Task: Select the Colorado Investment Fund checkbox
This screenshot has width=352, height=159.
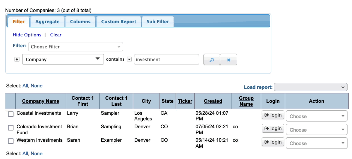Action: click(11, 127)
